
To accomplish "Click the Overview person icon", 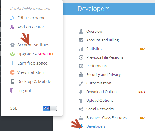I will point(81,32).
